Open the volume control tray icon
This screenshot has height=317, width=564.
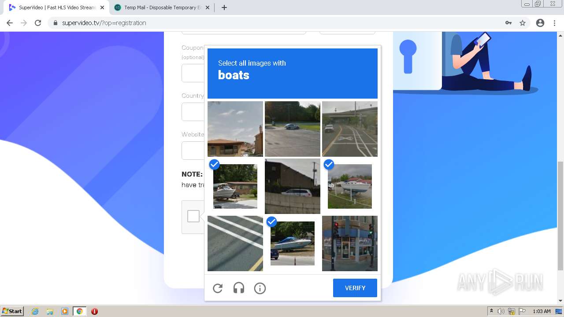tap(501, 311)
